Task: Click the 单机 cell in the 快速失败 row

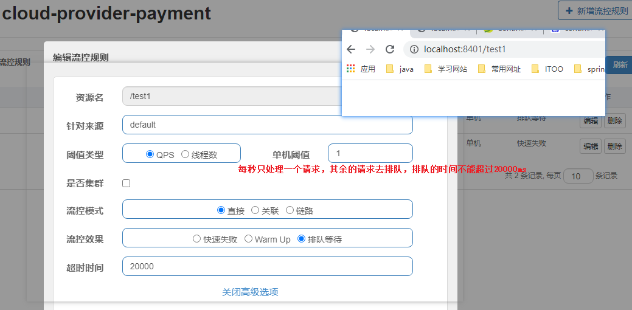Action: [x=474, y=143]
